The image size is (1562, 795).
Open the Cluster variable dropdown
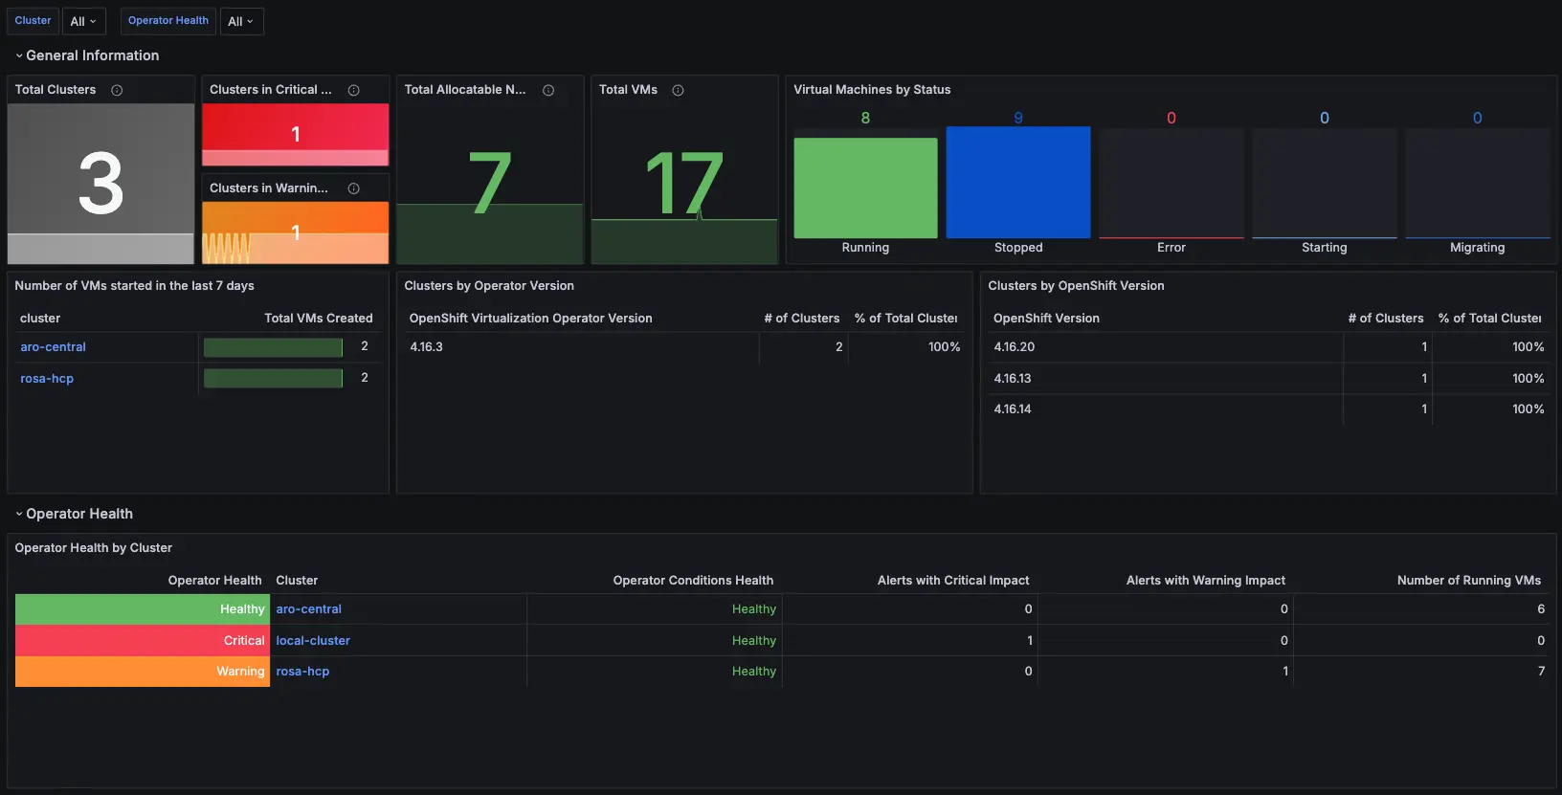[x=83, y=21]
